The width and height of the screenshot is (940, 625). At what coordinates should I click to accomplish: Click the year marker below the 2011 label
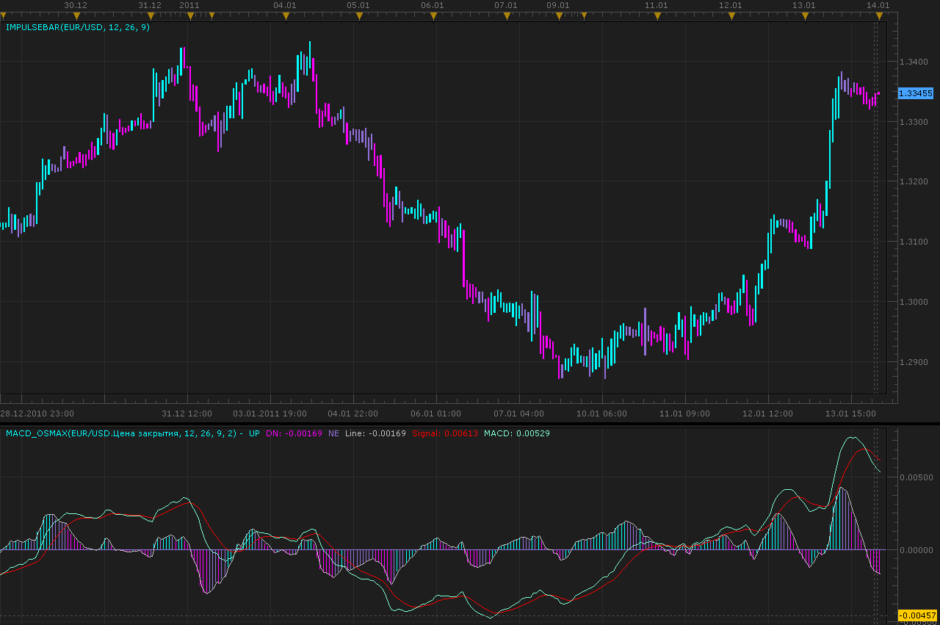(190, 15)
